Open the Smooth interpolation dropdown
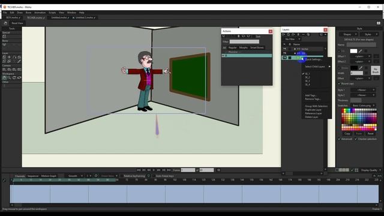 pyautogui.click(x=75, y=176)
